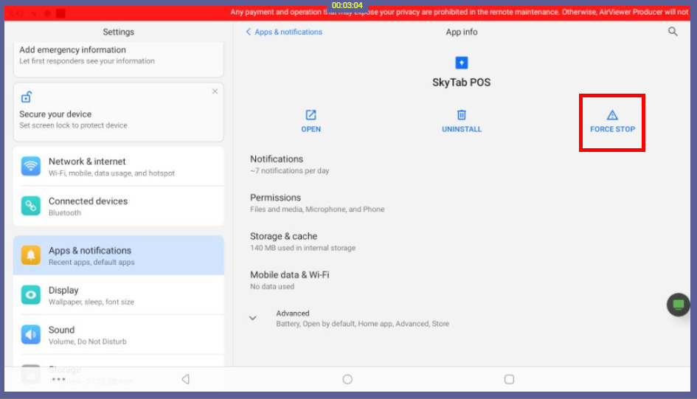The height and width of the screenshot is (399, 697).
Task: Click the three-dot overflow in navigation bar
Action: coord(58,379)
